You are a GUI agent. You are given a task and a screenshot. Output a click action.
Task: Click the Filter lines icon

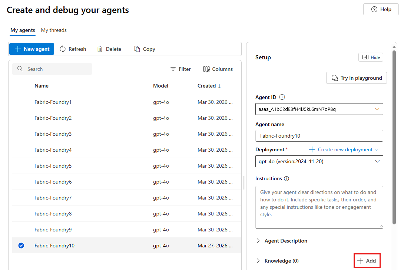click(x=173, y=69)
